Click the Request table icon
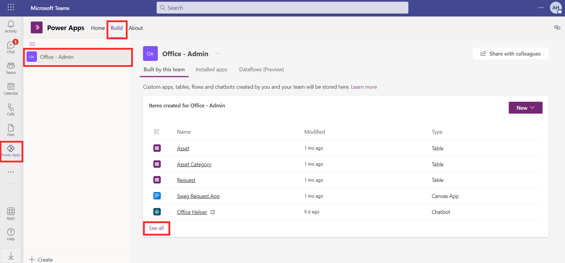Screen dimensions: 565x263 coord(157,180)
